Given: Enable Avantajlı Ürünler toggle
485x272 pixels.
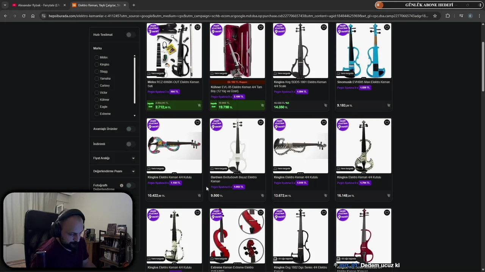Looking at the screenshot, I should [x=130, y=129].
